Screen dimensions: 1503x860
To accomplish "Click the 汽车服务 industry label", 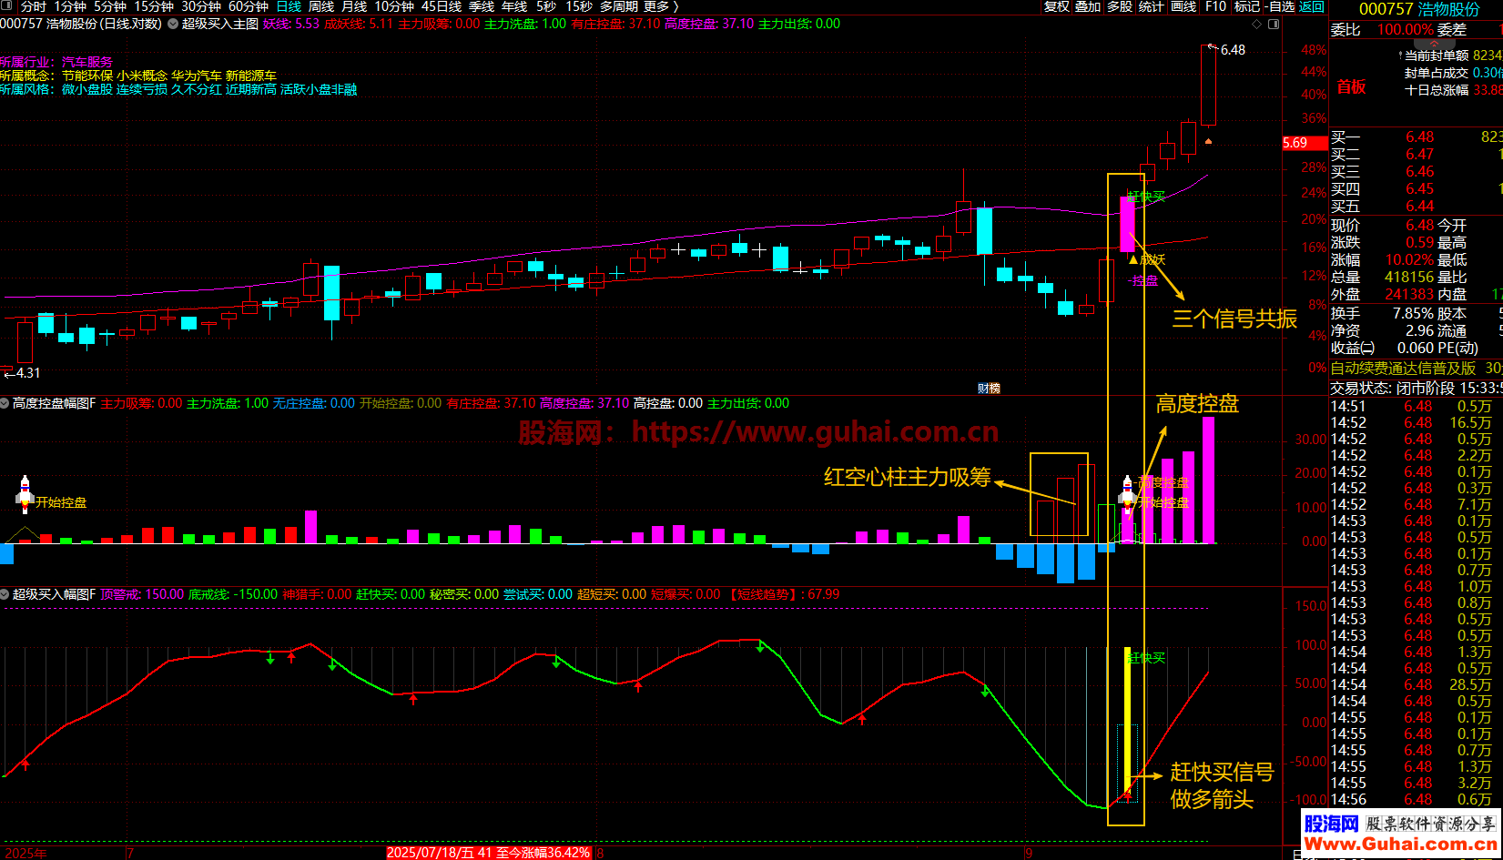I will pyautogui.click(x=87, y=62).
